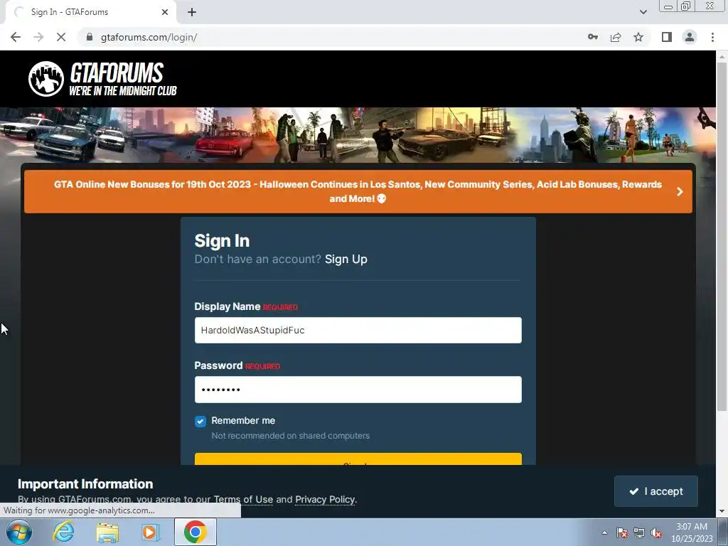This screenshot has width=728, height=546.
Task: Expand the tab search dropdown
Action: (643, 12)
